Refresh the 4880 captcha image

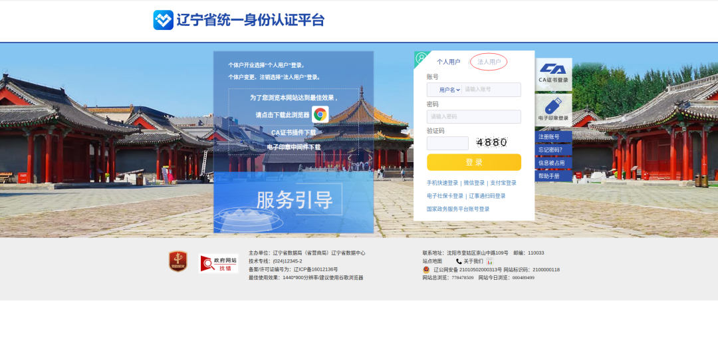492,142
